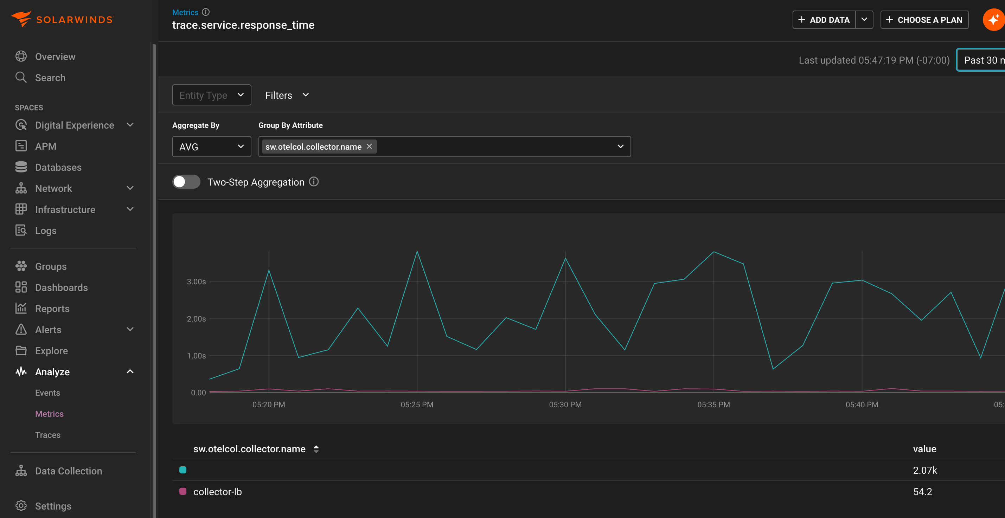Open the Reports icon
This screenshot has height=518, width=1005.
[x=21, y=308]
